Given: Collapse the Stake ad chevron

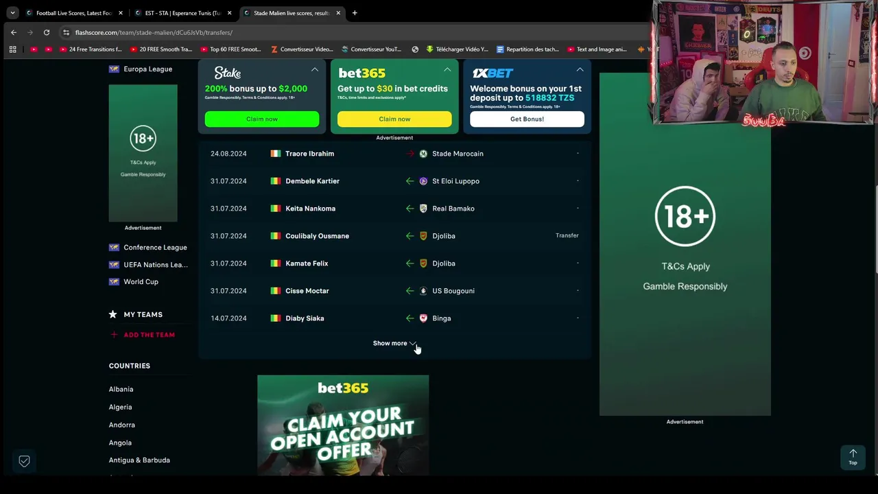Looking at the screenshot, I should 315,69.
